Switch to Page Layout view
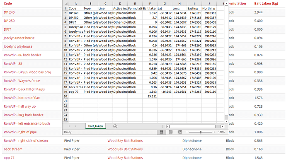The width and height of the screenshot is (286, 164). click(171, 132)
